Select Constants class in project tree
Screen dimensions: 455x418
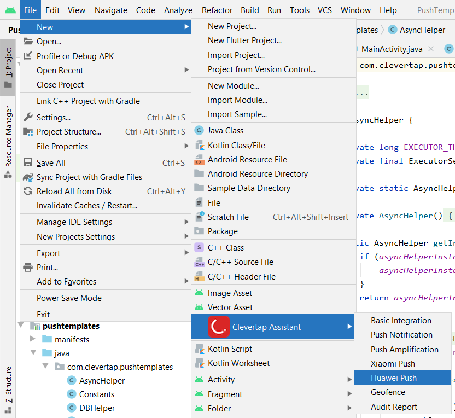point(97,394)
